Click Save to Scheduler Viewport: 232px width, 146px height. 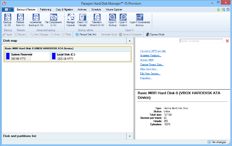130,34
